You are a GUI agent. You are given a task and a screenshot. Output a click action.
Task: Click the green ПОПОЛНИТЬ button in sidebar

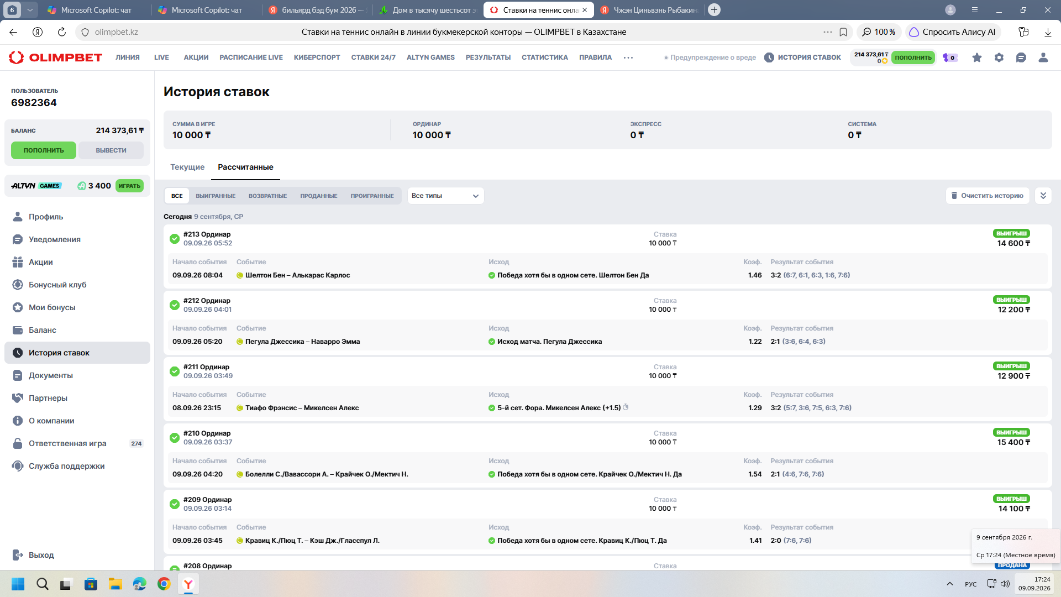click(x=44, y=150)
